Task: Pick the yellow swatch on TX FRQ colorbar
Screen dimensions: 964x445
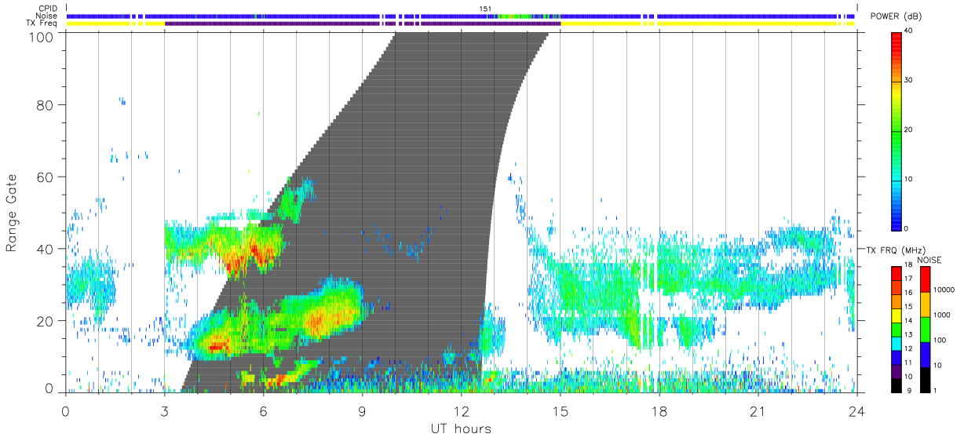Action: click(896, 316)
